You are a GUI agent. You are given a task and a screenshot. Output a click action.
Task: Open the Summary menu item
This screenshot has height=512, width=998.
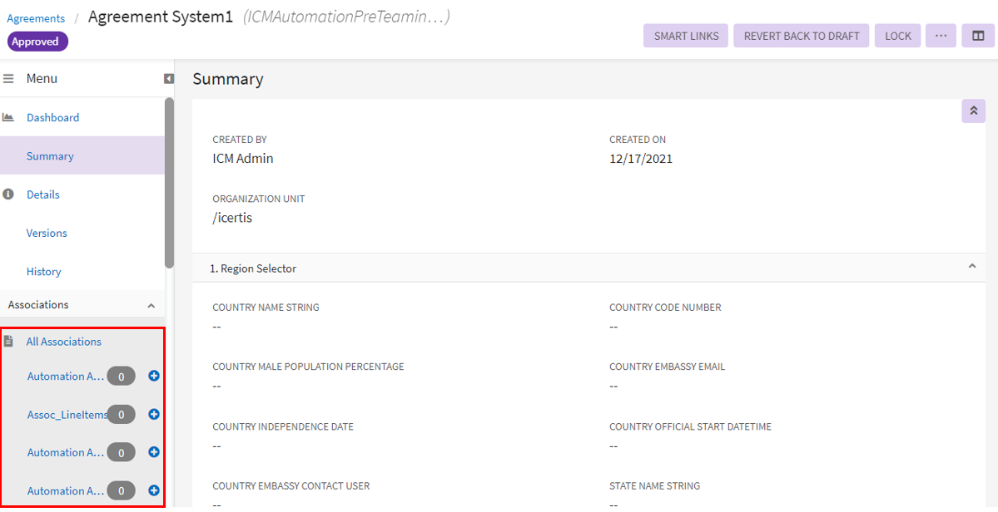50,156
